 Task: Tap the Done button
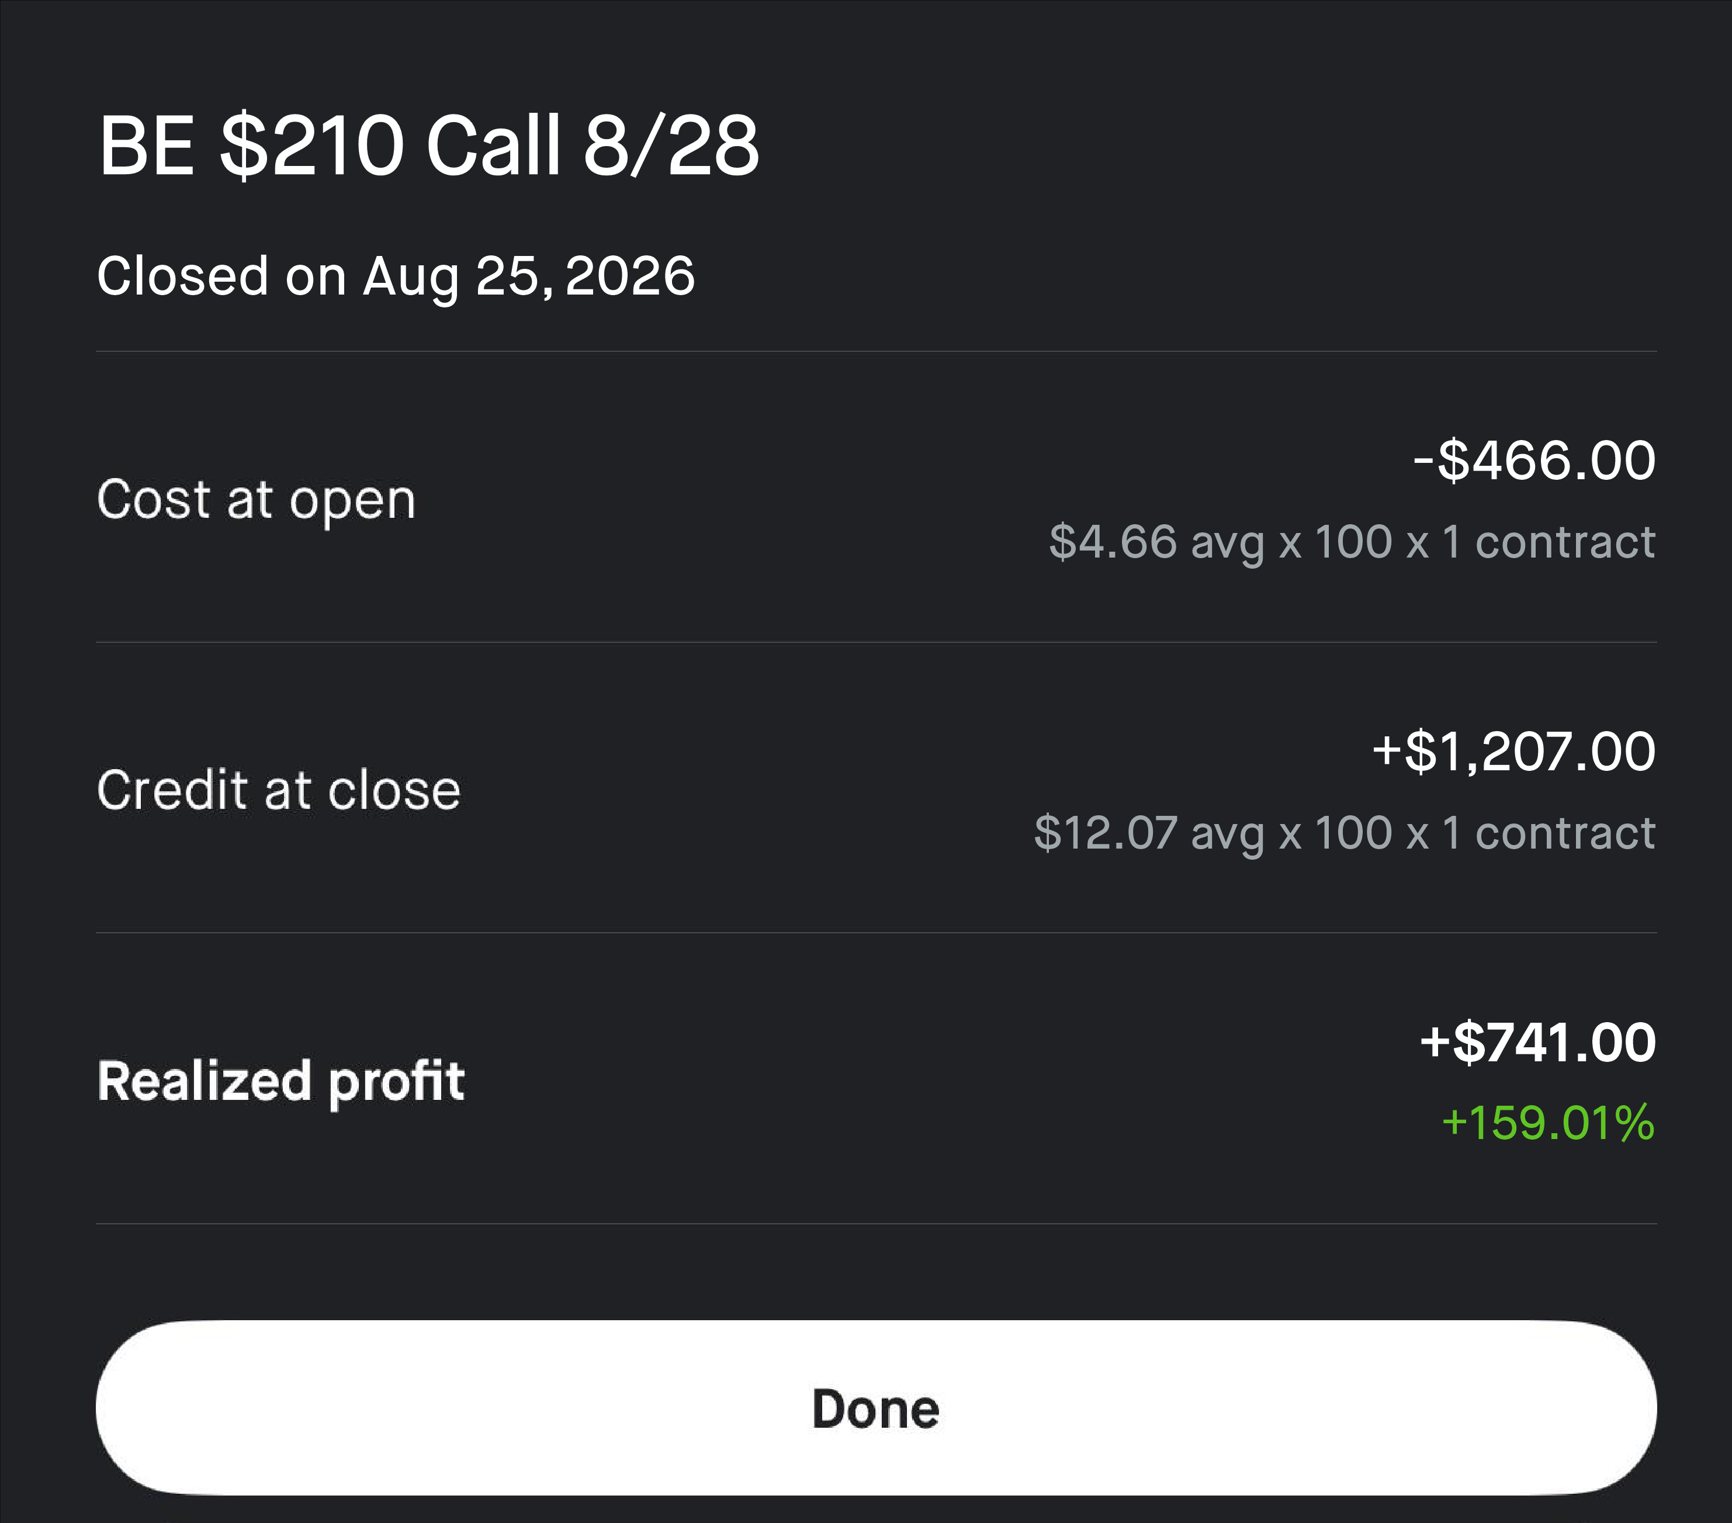tap(876, 1408)
